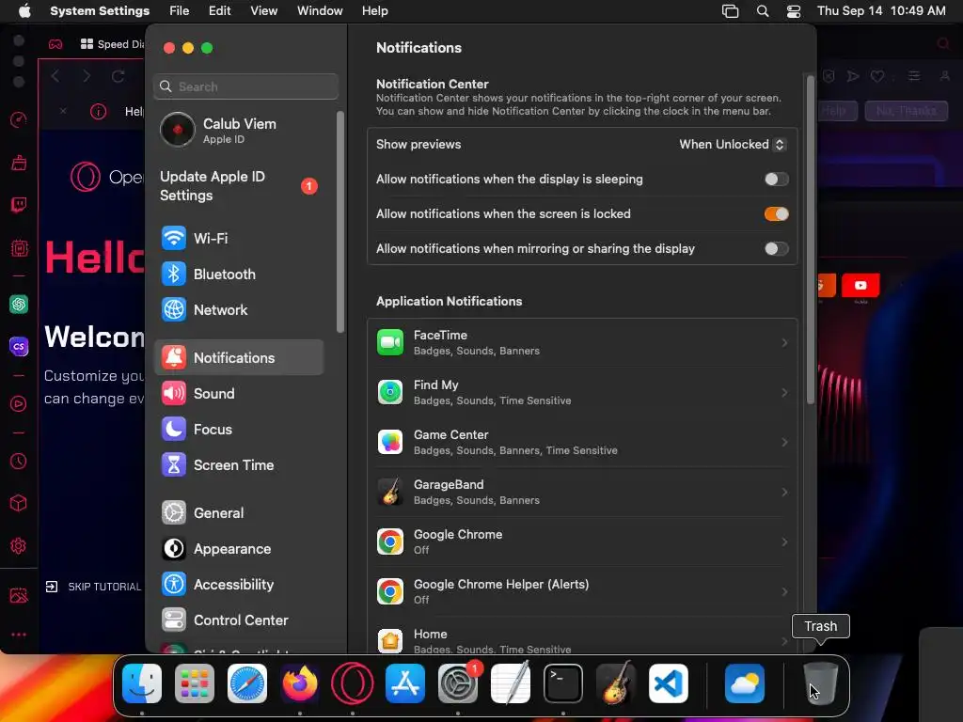Open Terminal from the Dock
The height and width of the screenshot is (722, 963).
pos(563,683)
